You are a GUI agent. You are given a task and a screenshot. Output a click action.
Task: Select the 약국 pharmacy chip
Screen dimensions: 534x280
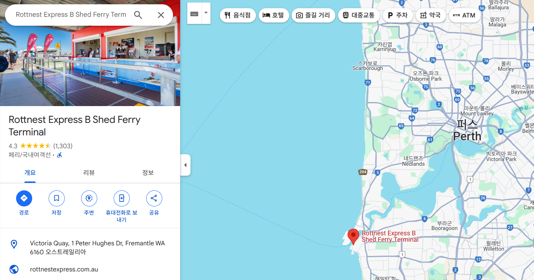coord(431,15)
